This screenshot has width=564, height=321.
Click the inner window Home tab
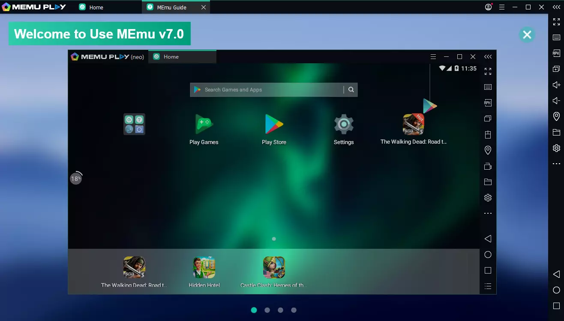point(182,56)
